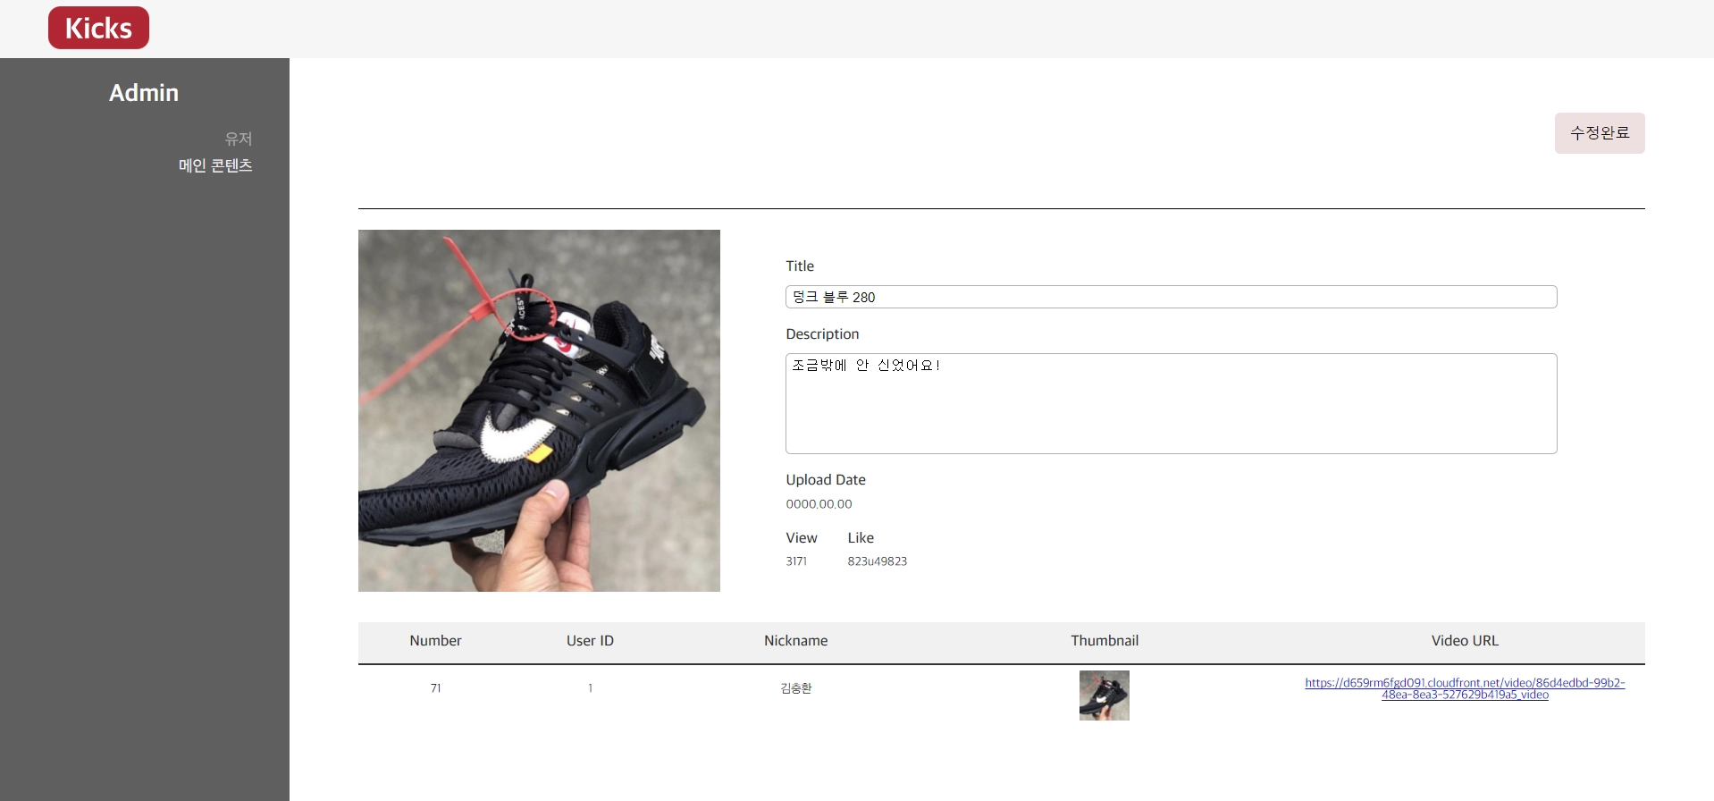Click the Video URL column header
This screenshot has height=801, width=1714.
[x=1465, y=641]
